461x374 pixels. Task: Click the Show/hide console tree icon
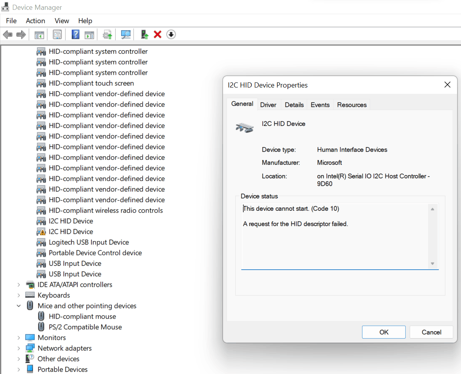(39, 35)
